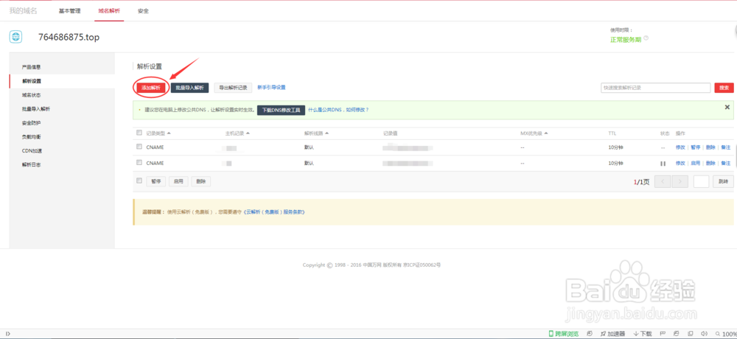Go to previous page arrow
The height and width of the screenshot is (339, 737).
click(663, 181)
